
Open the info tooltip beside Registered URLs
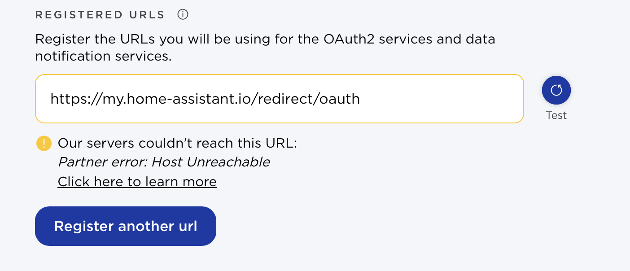[183, 15]
